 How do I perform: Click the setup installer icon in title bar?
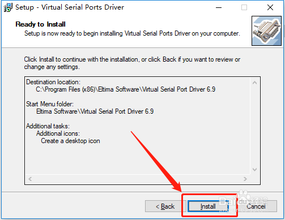(8, 7)
